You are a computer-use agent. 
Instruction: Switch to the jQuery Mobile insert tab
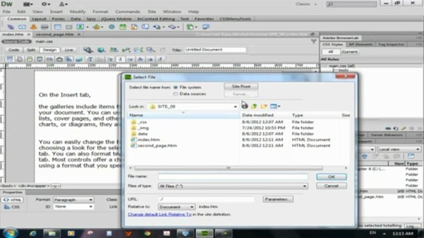[x=116, y=19]
